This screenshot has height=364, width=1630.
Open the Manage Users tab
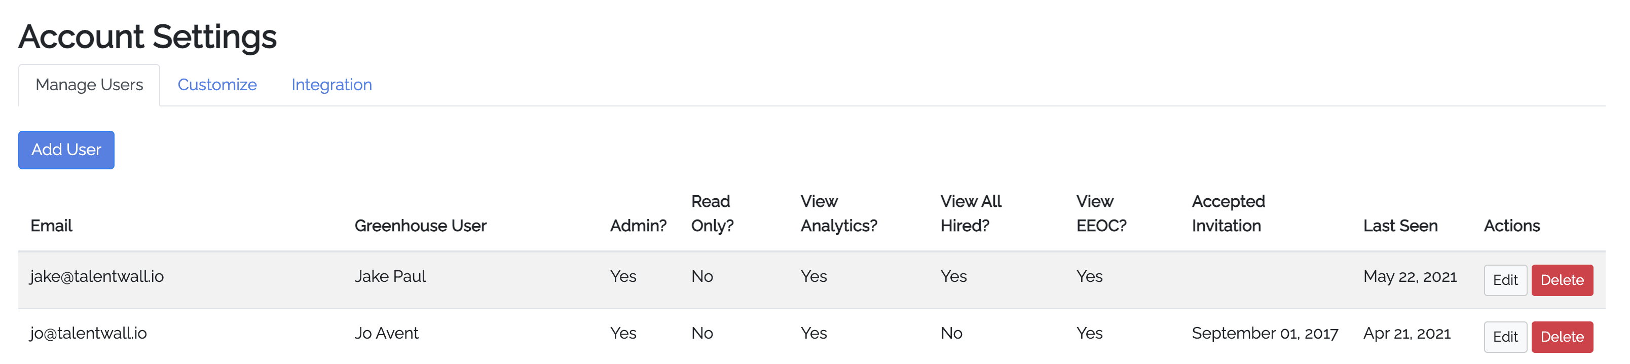[89, 85]
